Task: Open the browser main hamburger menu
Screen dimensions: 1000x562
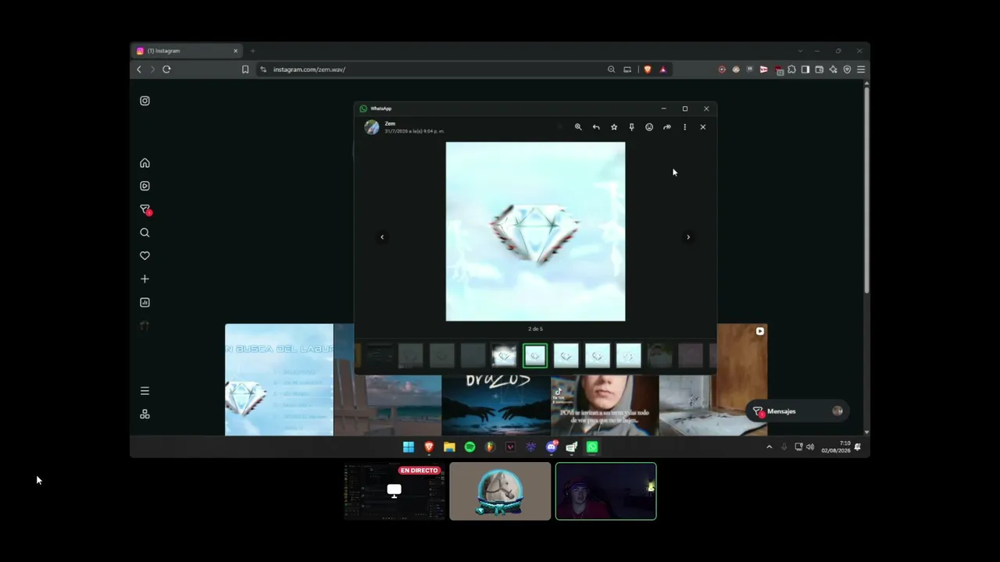Action: click(x=861, y=69)
